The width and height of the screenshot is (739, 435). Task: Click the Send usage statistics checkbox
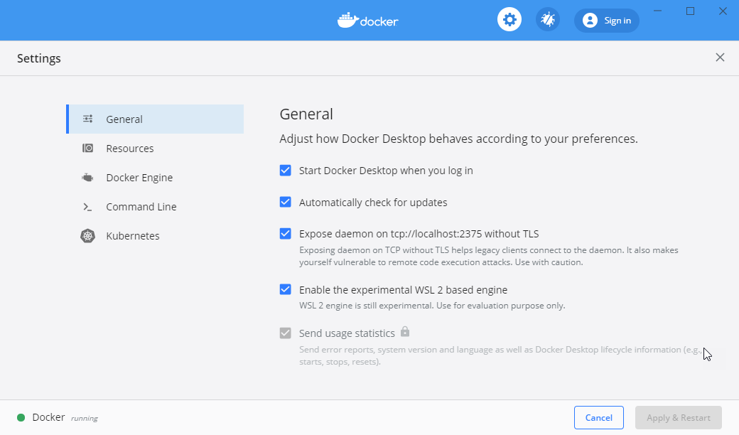point(285,333)
